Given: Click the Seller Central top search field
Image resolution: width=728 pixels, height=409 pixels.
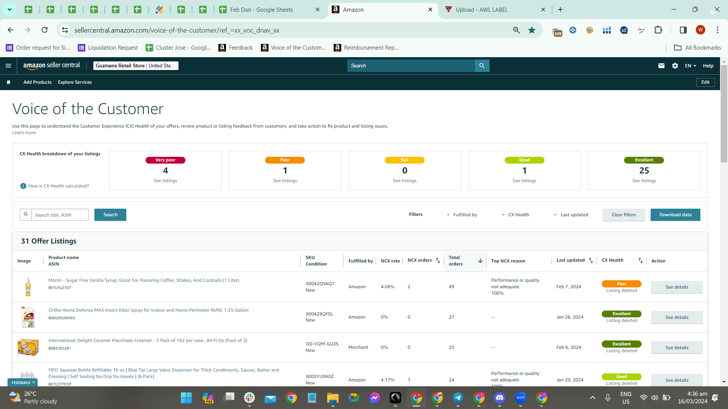Looking at the screenshot, I should (x=411, y=66).
